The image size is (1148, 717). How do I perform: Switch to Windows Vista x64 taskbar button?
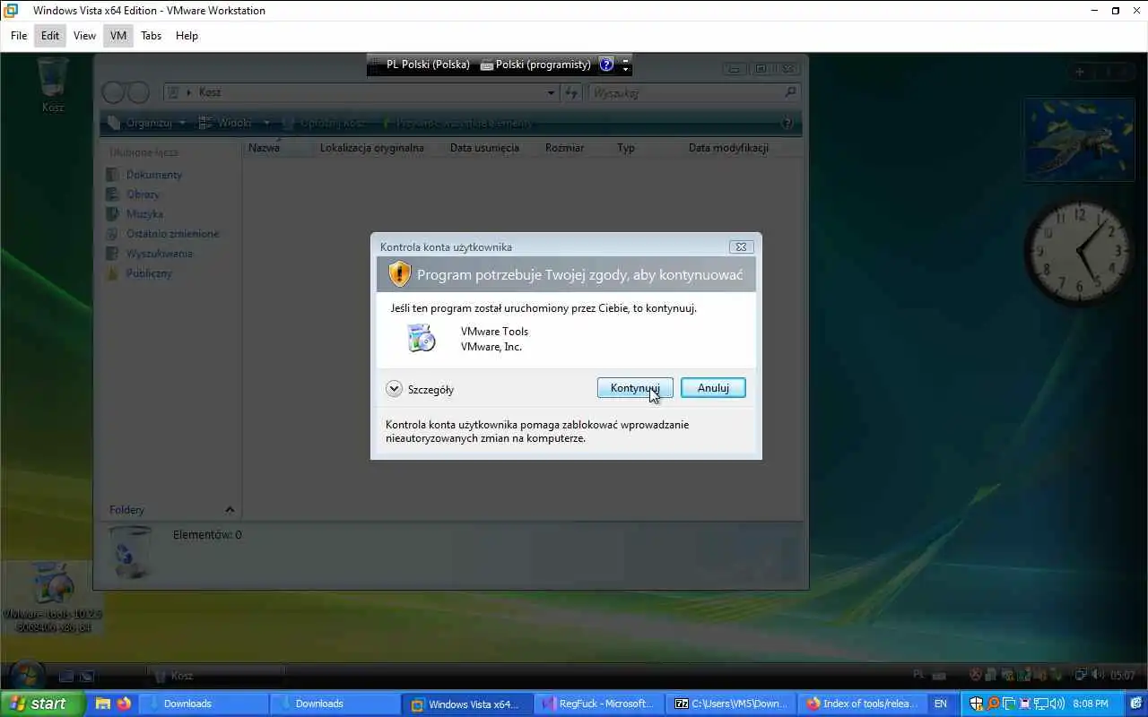(467, 704)
